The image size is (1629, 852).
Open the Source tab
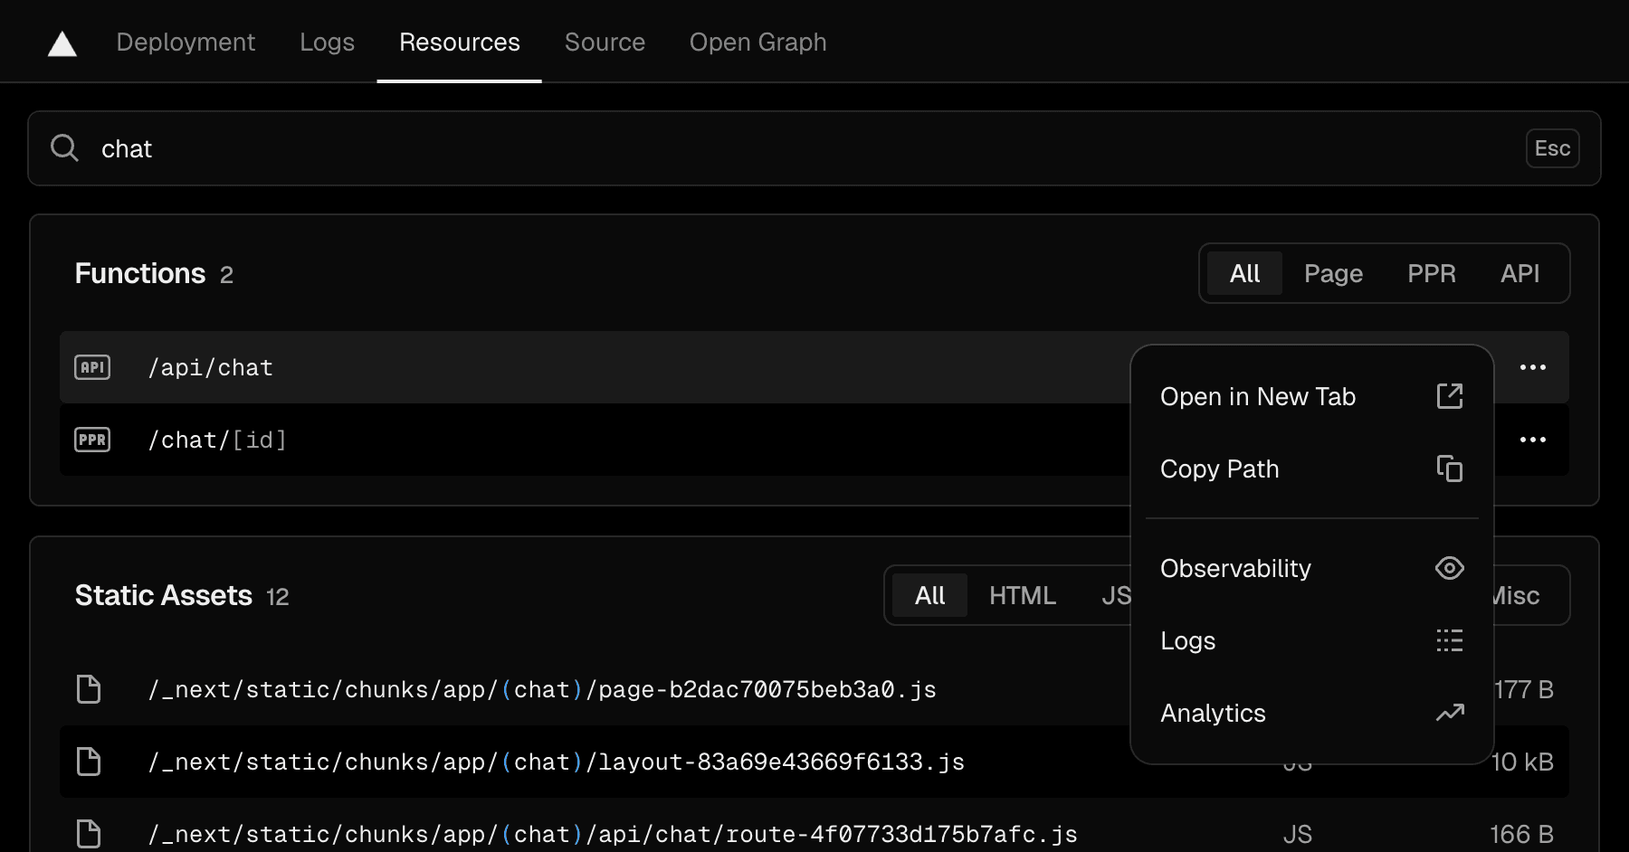click(605, 43)
